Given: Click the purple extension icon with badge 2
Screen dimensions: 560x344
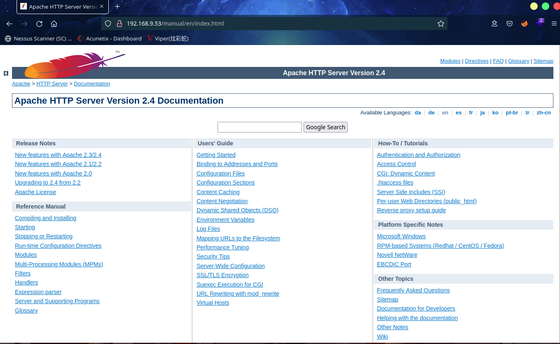Looking at the screenshot, I should (x=539, y=23).
